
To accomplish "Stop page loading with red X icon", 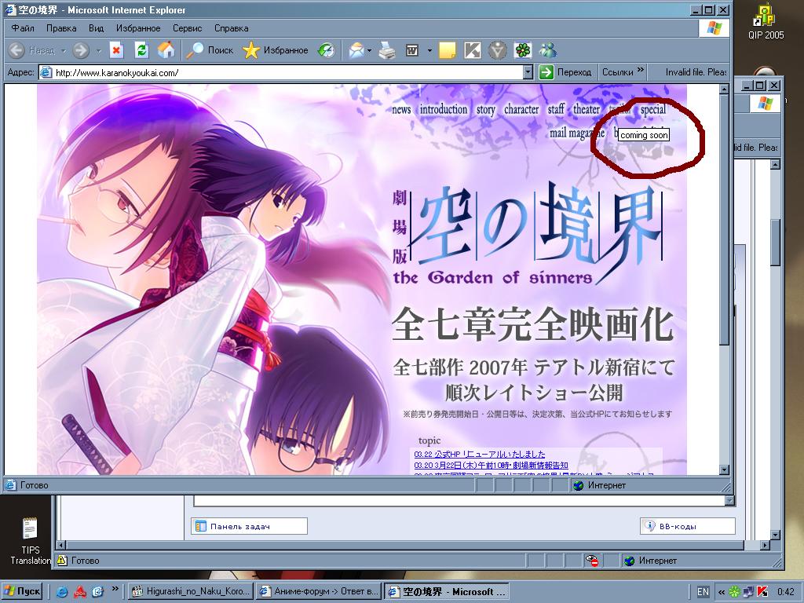I will pyautogui.click(x=116, y=50).
